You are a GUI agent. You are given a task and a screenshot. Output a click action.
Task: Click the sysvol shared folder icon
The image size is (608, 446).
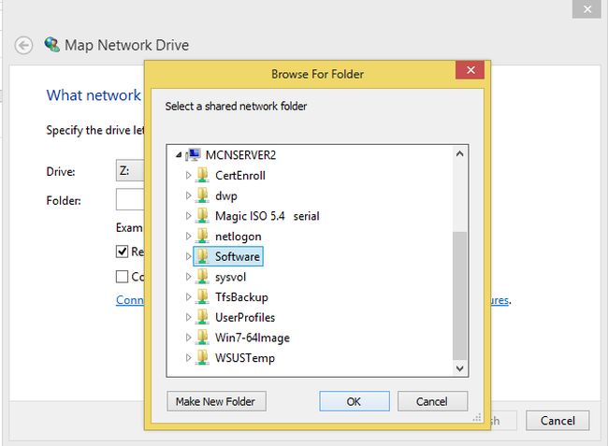[202, 276]
